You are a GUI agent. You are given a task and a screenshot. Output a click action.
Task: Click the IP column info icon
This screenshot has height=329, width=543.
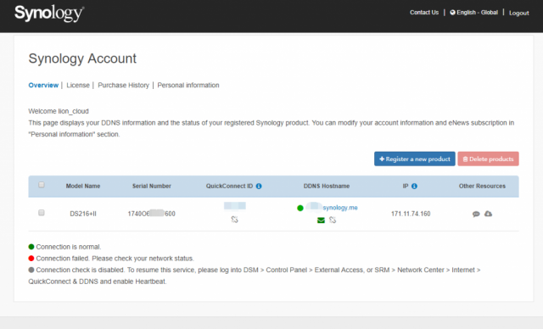pos(414,186)
